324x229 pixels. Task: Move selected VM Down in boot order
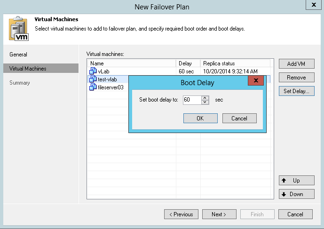pos(296,194)
